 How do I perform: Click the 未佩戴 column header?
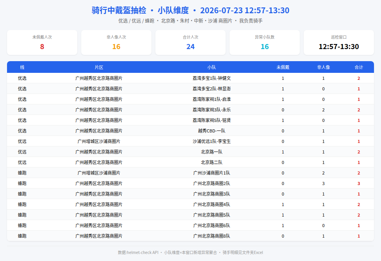click(x=283, y=67)
